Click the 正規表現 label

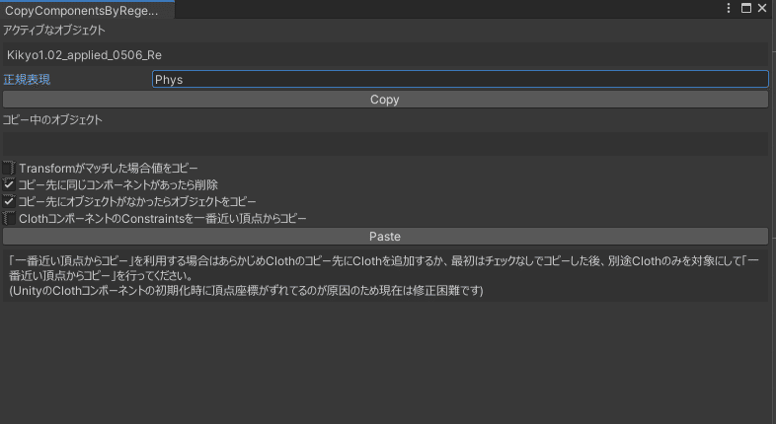(x=28, y=79)
